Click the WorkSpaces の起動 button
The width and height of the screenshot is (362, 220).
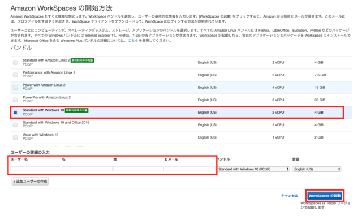point(325,196)
